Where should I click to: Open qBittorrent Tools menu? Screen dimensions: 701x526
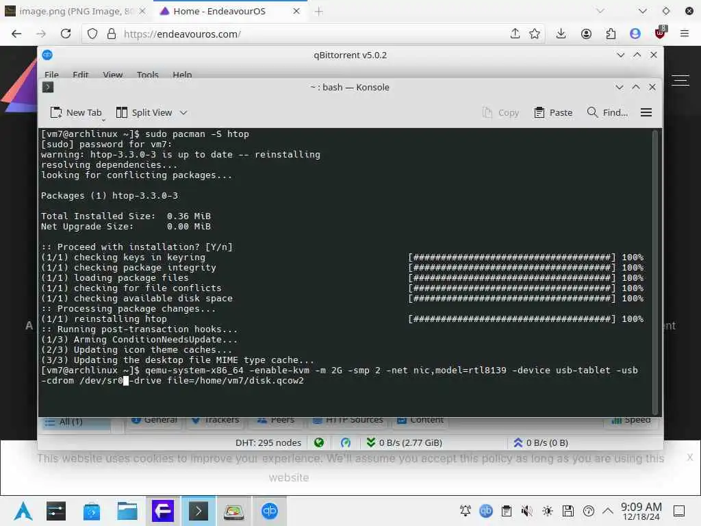(x=148, y=74)
